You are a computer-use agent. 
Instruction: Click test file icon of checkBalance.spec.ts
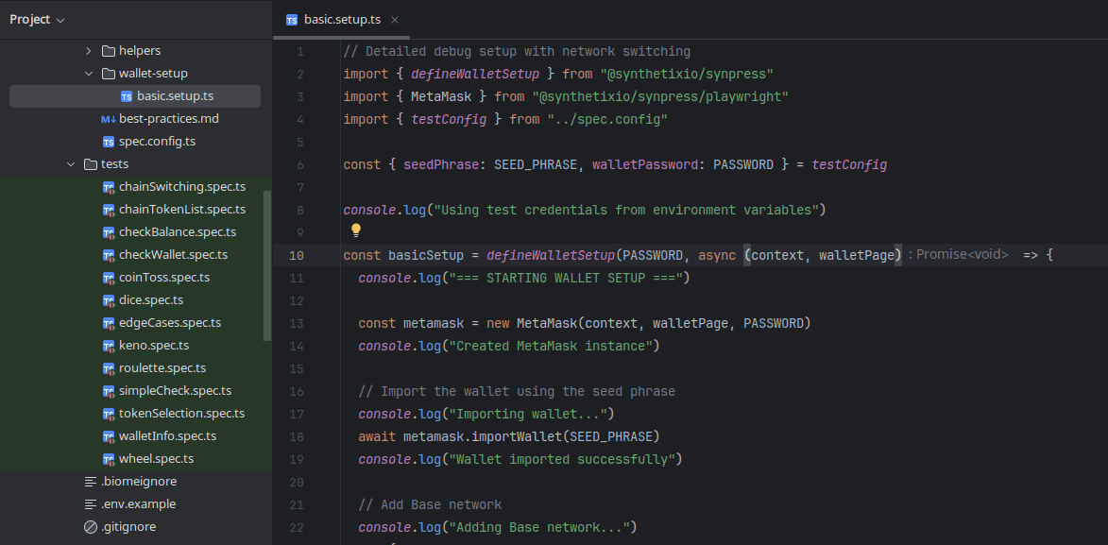[x=108, y=232]
